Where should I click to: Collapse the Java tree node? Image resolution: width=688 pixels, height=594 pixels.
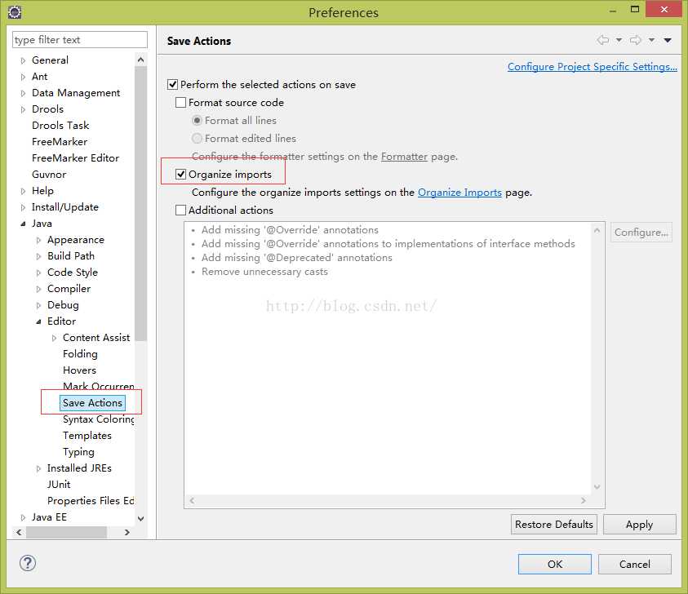pos(23,224)
